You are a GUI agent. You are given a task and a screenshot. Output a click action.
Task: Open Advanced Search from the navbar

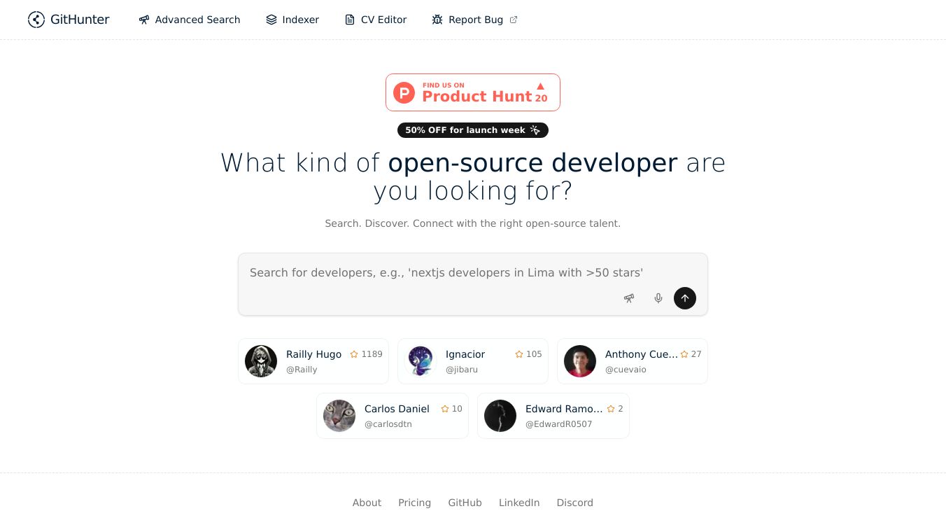190,20
